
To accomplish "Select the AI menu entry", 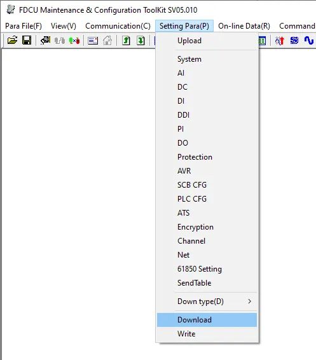I will click(207, 73).
